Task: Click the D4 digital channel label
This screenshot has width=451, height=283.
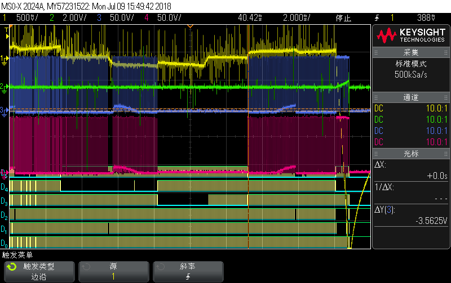Action: tap(4, 187)
